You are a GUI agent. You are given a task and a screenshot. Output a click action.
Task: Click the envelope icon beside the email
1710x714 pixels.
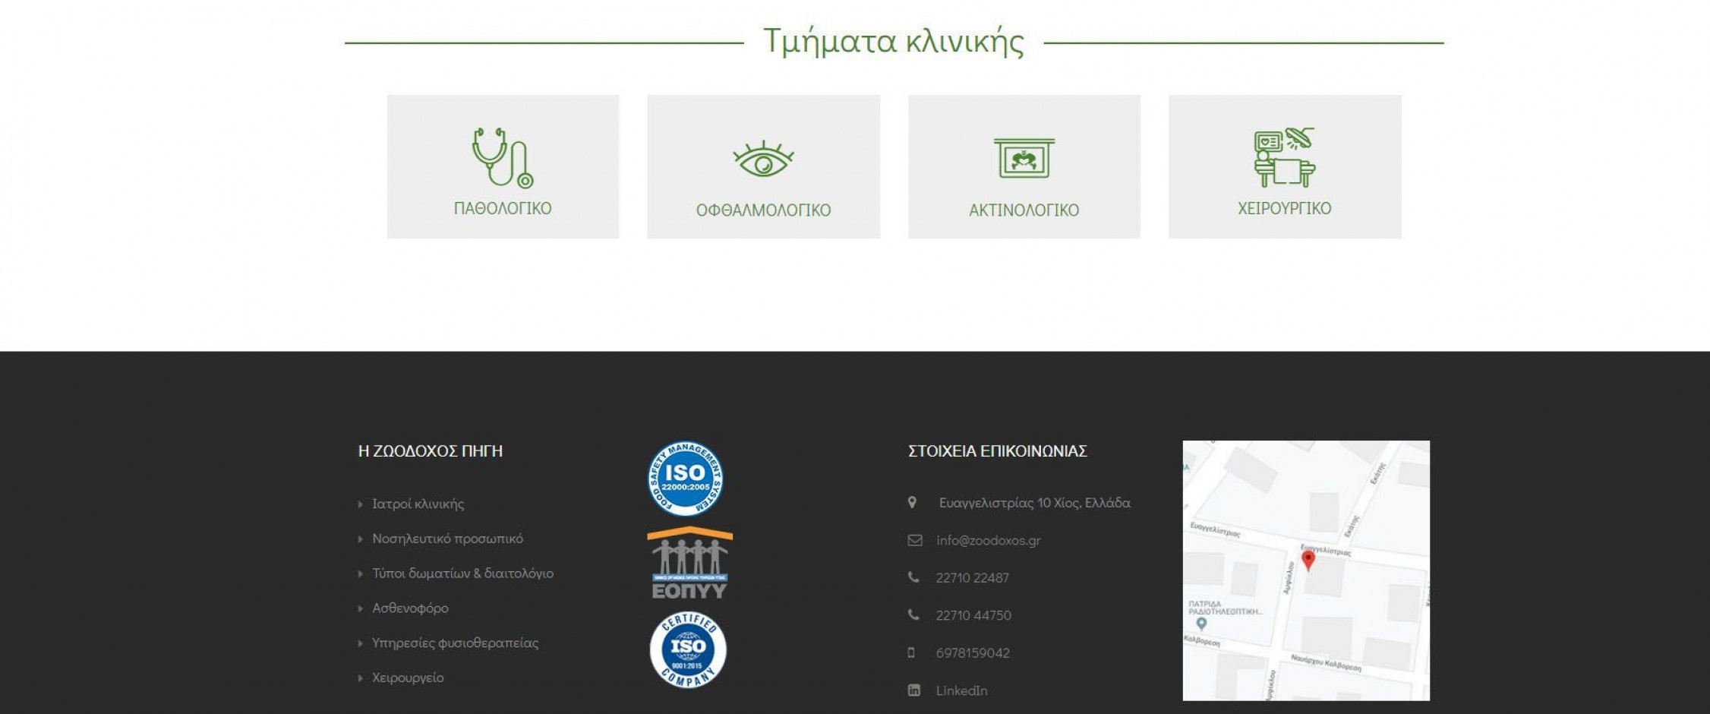(914, 540)
